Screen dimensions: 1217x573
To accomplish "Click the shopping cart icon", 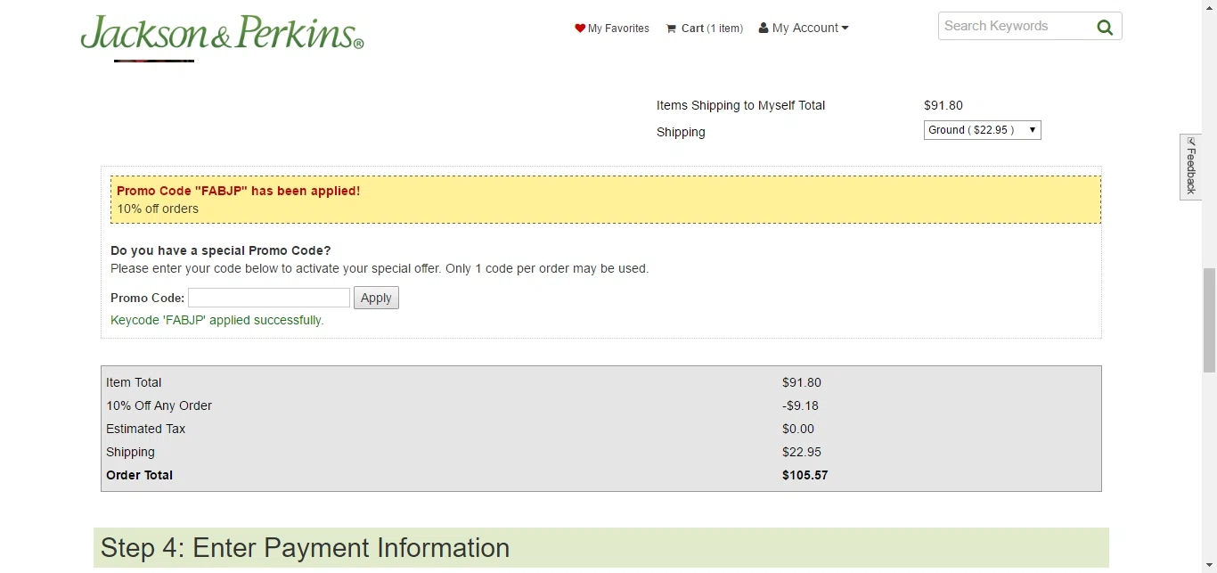I will (x=671, y=29).
